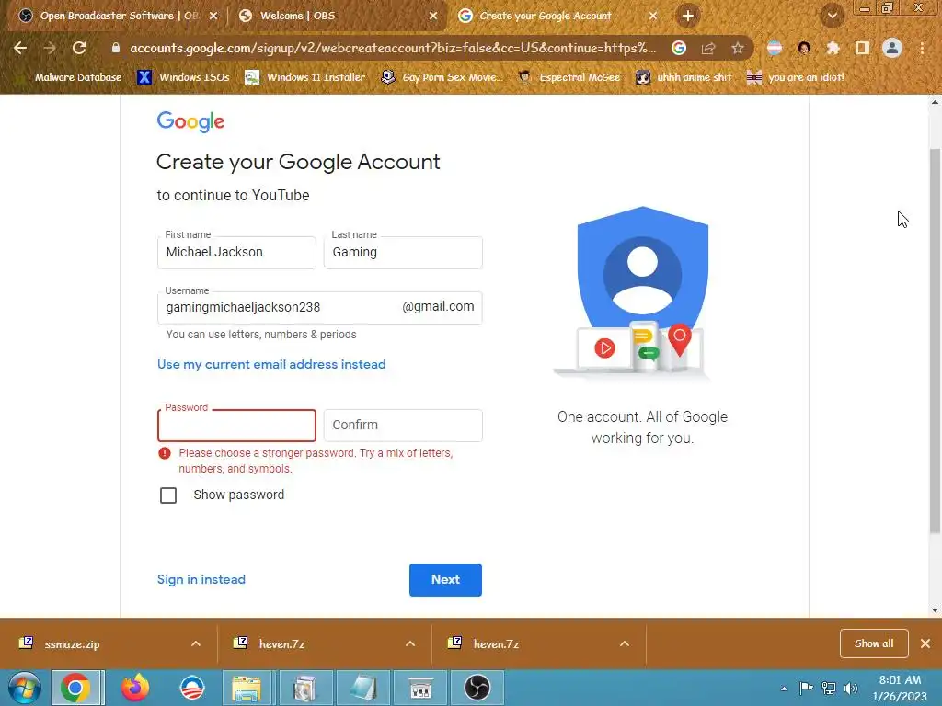Focus the Password field
942x706 pixels.
[236, 425]
